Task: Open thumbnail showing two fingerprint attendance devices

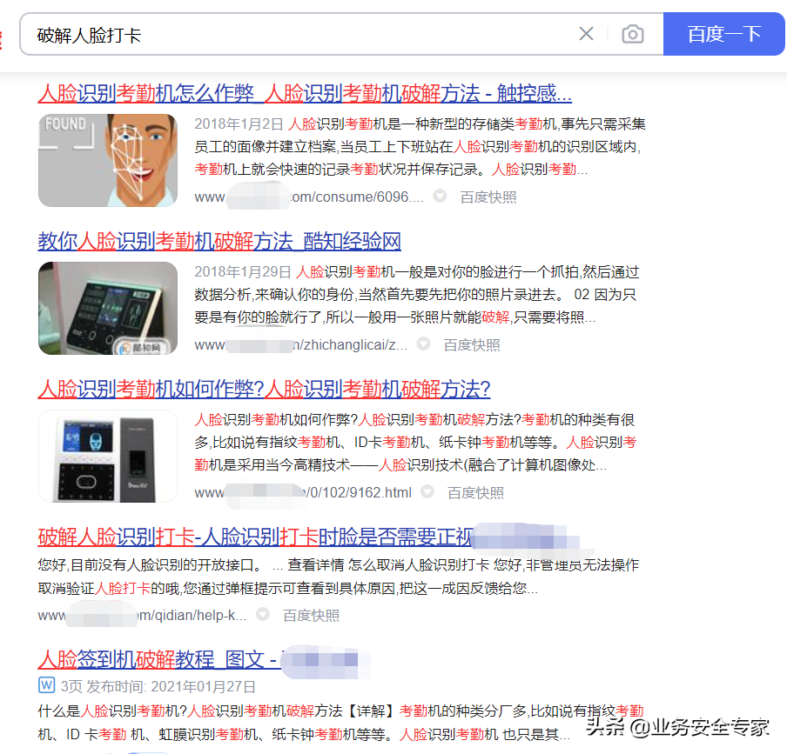Action: 108,457
